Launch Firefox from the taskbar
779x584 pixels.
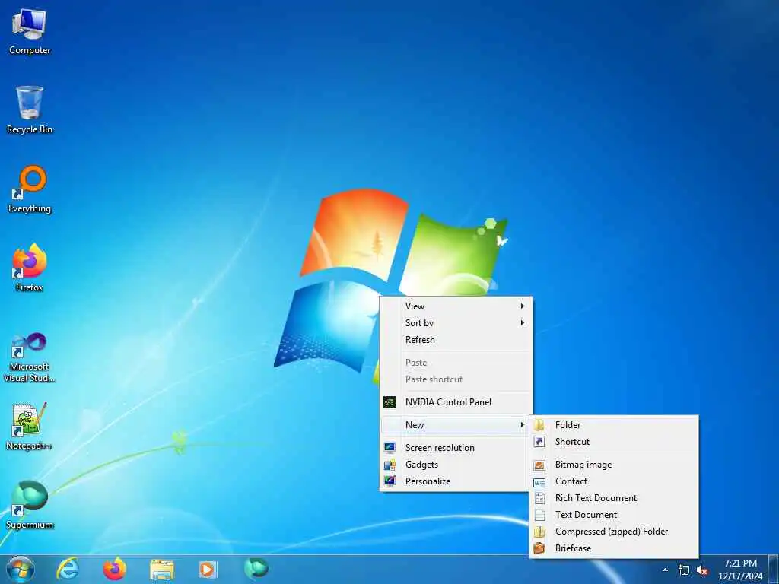tap(115, 569)
